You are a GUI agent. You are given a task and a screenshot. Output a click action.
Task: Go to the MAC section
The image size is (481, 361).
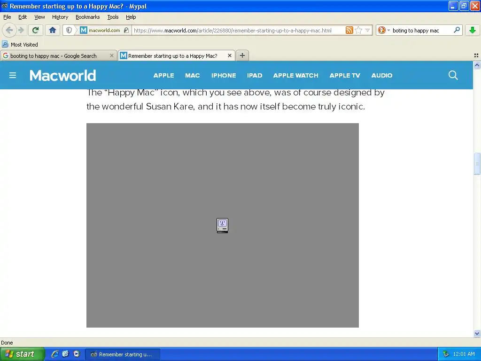(x=192, y=76)
